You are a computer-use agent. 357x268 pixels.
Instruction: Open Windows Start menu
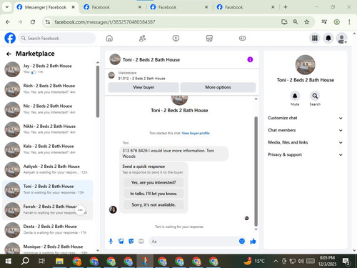(9, 261)
